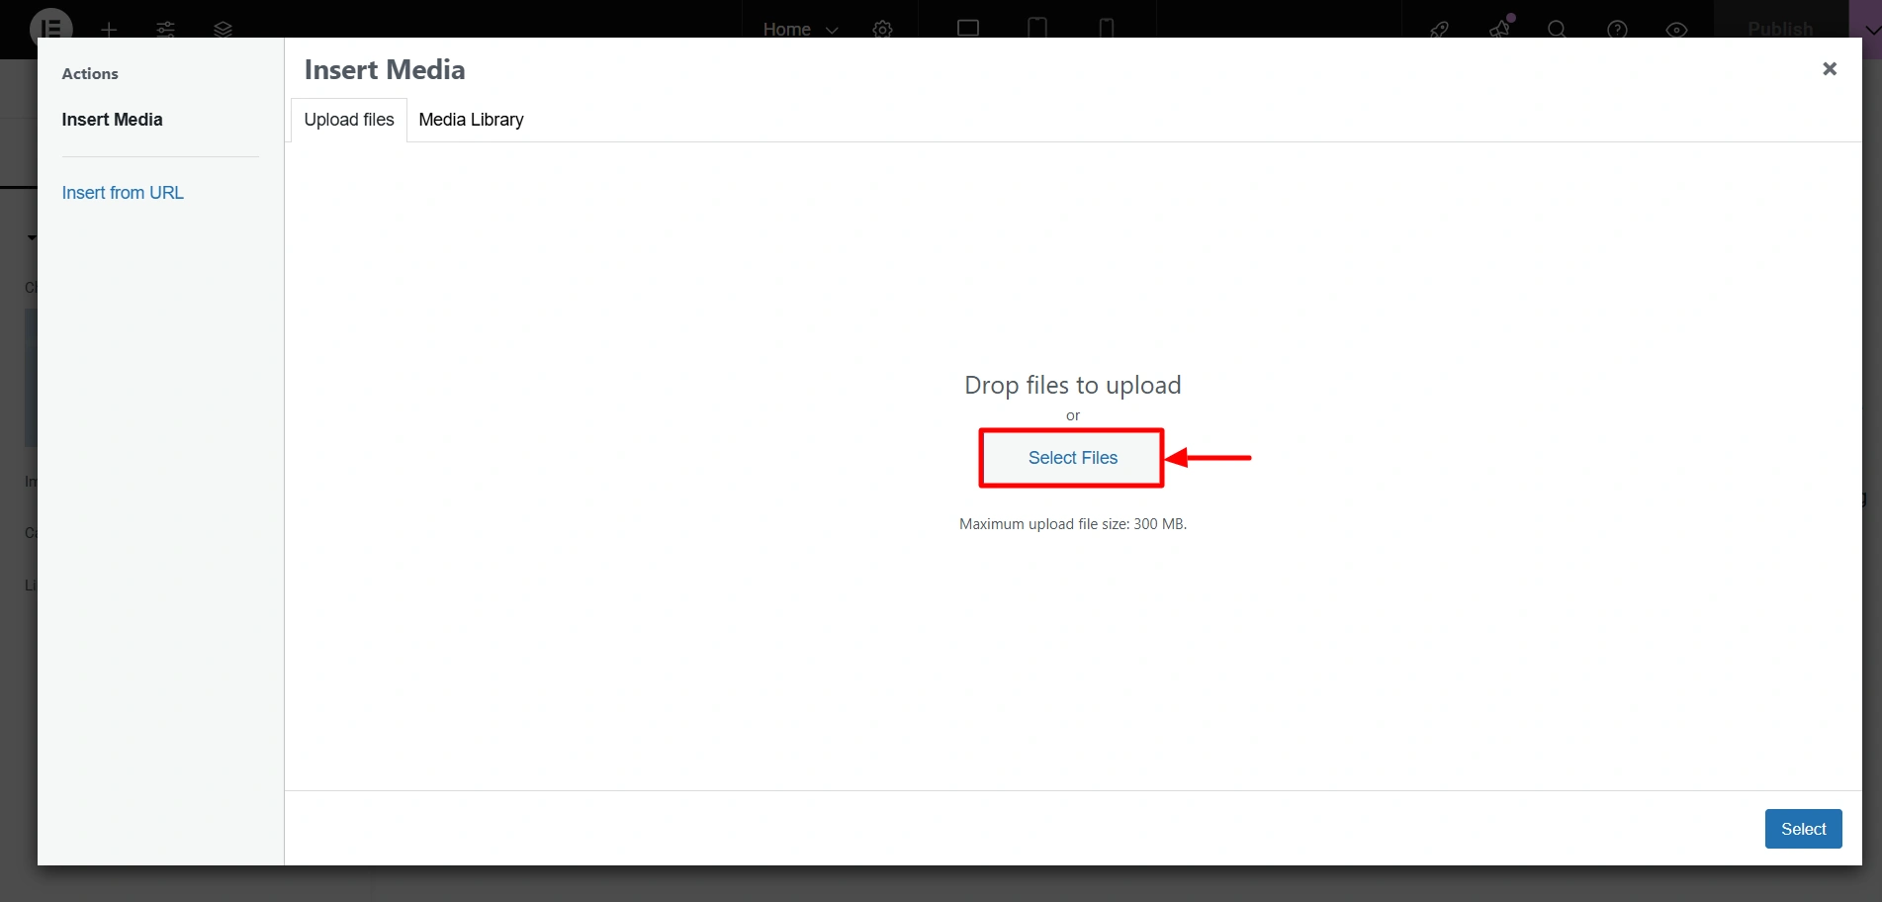
Task: Expand the Publish options arrow
Action: click(1871, 29)
